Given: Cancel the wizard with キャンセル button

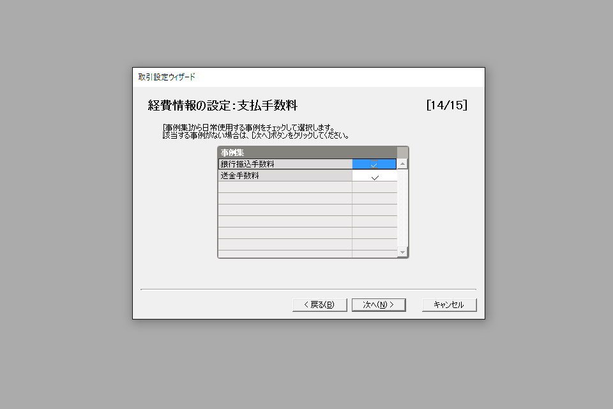Looking at the screenshot, I should (x=449, y=305).
